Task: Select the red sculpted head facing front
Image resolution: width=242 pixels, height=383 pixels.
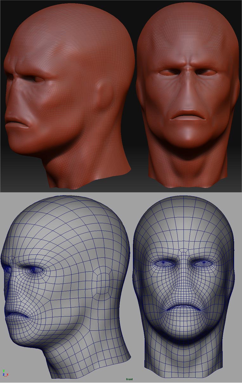Action: pos(187,95)
